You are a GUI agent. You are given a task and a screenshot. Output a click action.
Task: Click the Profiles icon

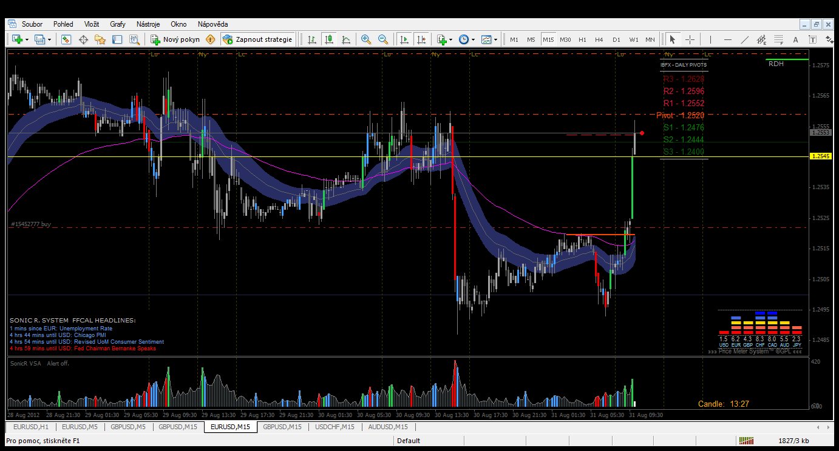click(39, 39)
